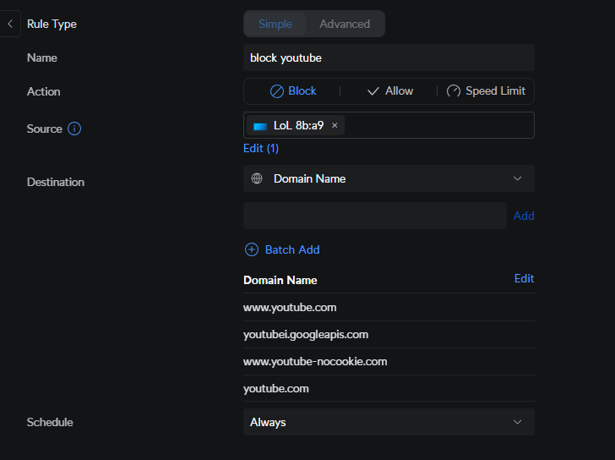Screen dimensions: 615x460
Task: Click the Name field containing block youtube
Action: click(389, 57)
